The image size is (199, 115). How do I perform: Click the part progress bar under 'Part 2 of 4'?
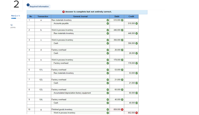coord(16,18)
